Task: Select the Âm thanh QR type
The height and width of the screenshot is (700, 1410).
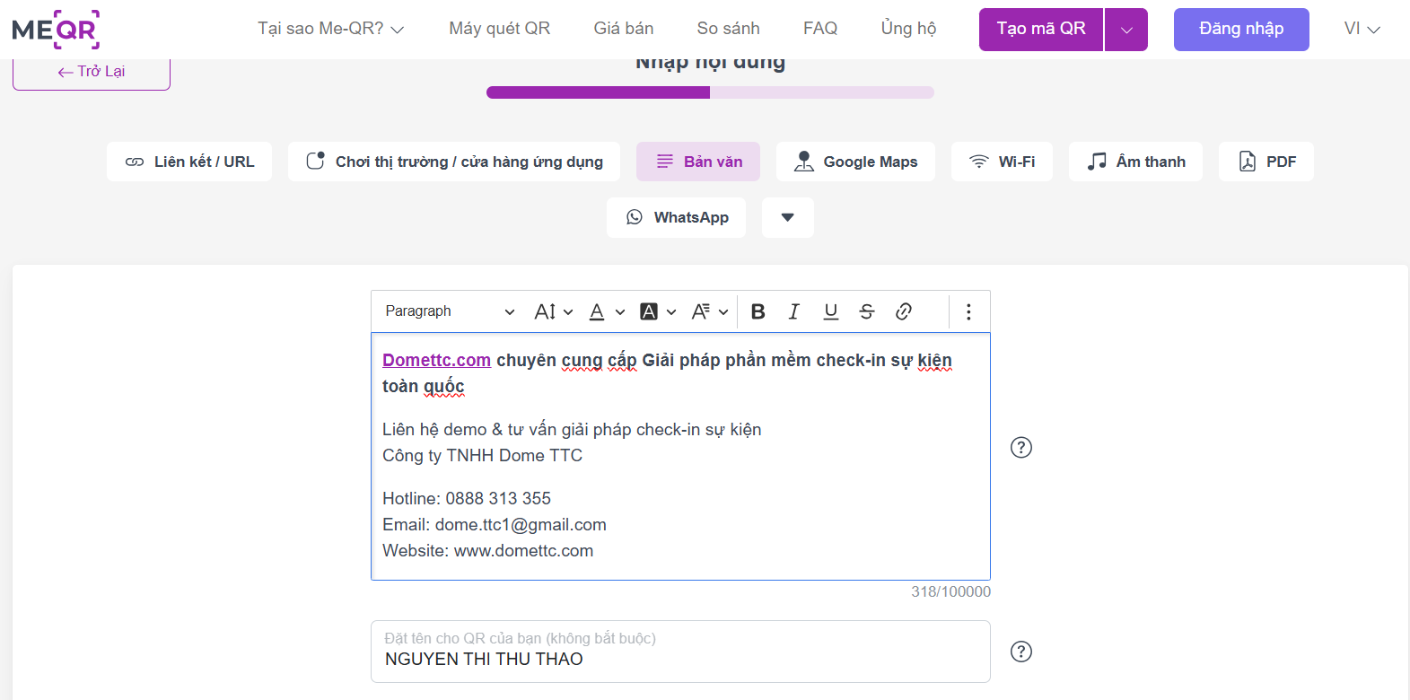Action: [1135, 162]
